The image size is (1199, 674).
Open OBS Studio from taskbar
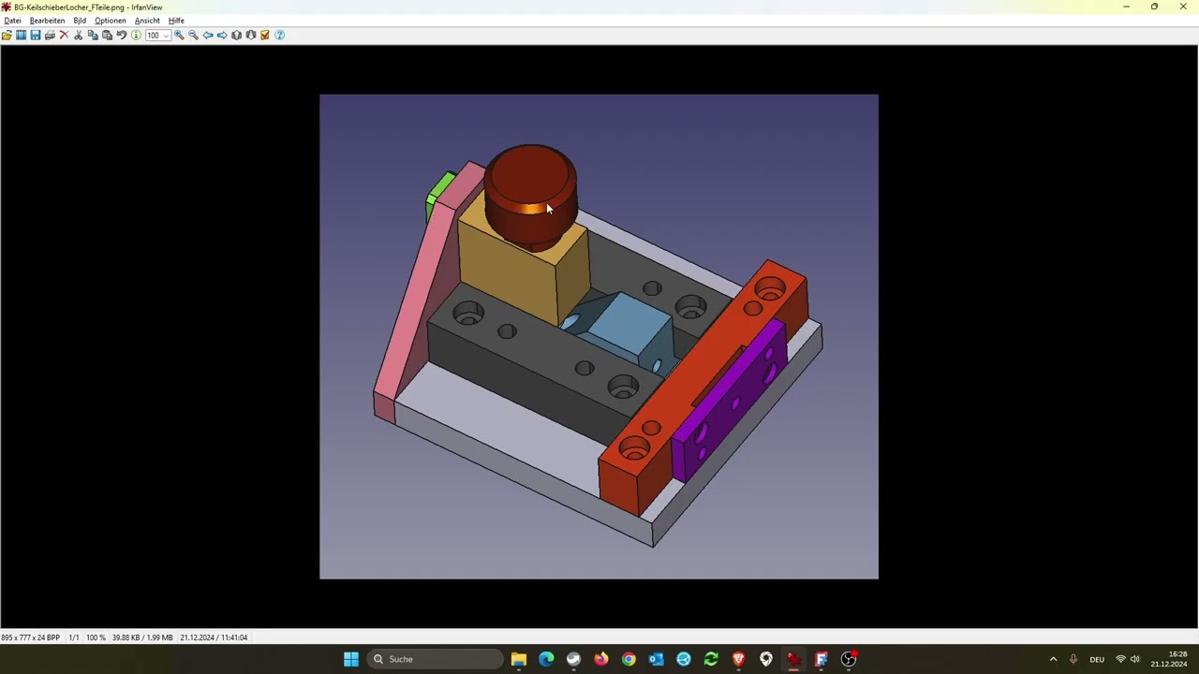tap(849, 659)
